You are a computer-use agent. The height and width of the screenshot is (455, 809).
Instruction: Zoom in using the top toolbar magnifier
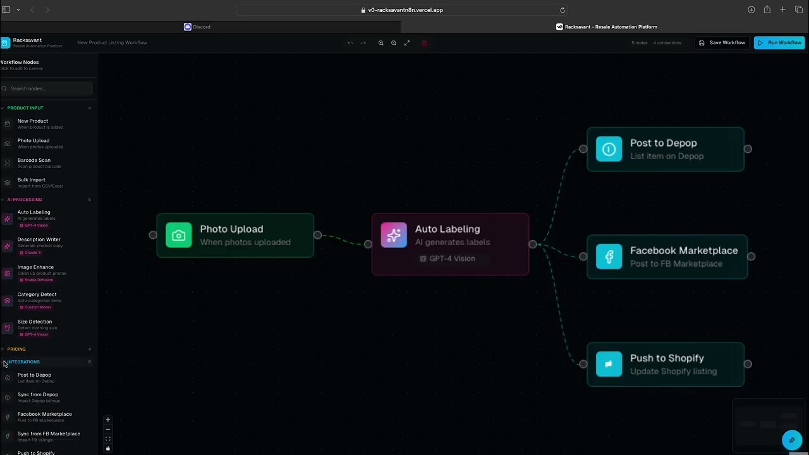(381, 43)
